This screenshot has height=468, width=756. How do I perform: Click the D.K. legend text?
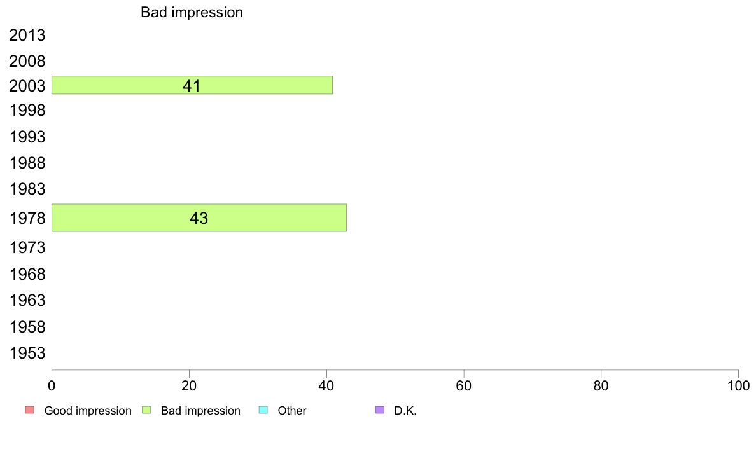(405, 411)
